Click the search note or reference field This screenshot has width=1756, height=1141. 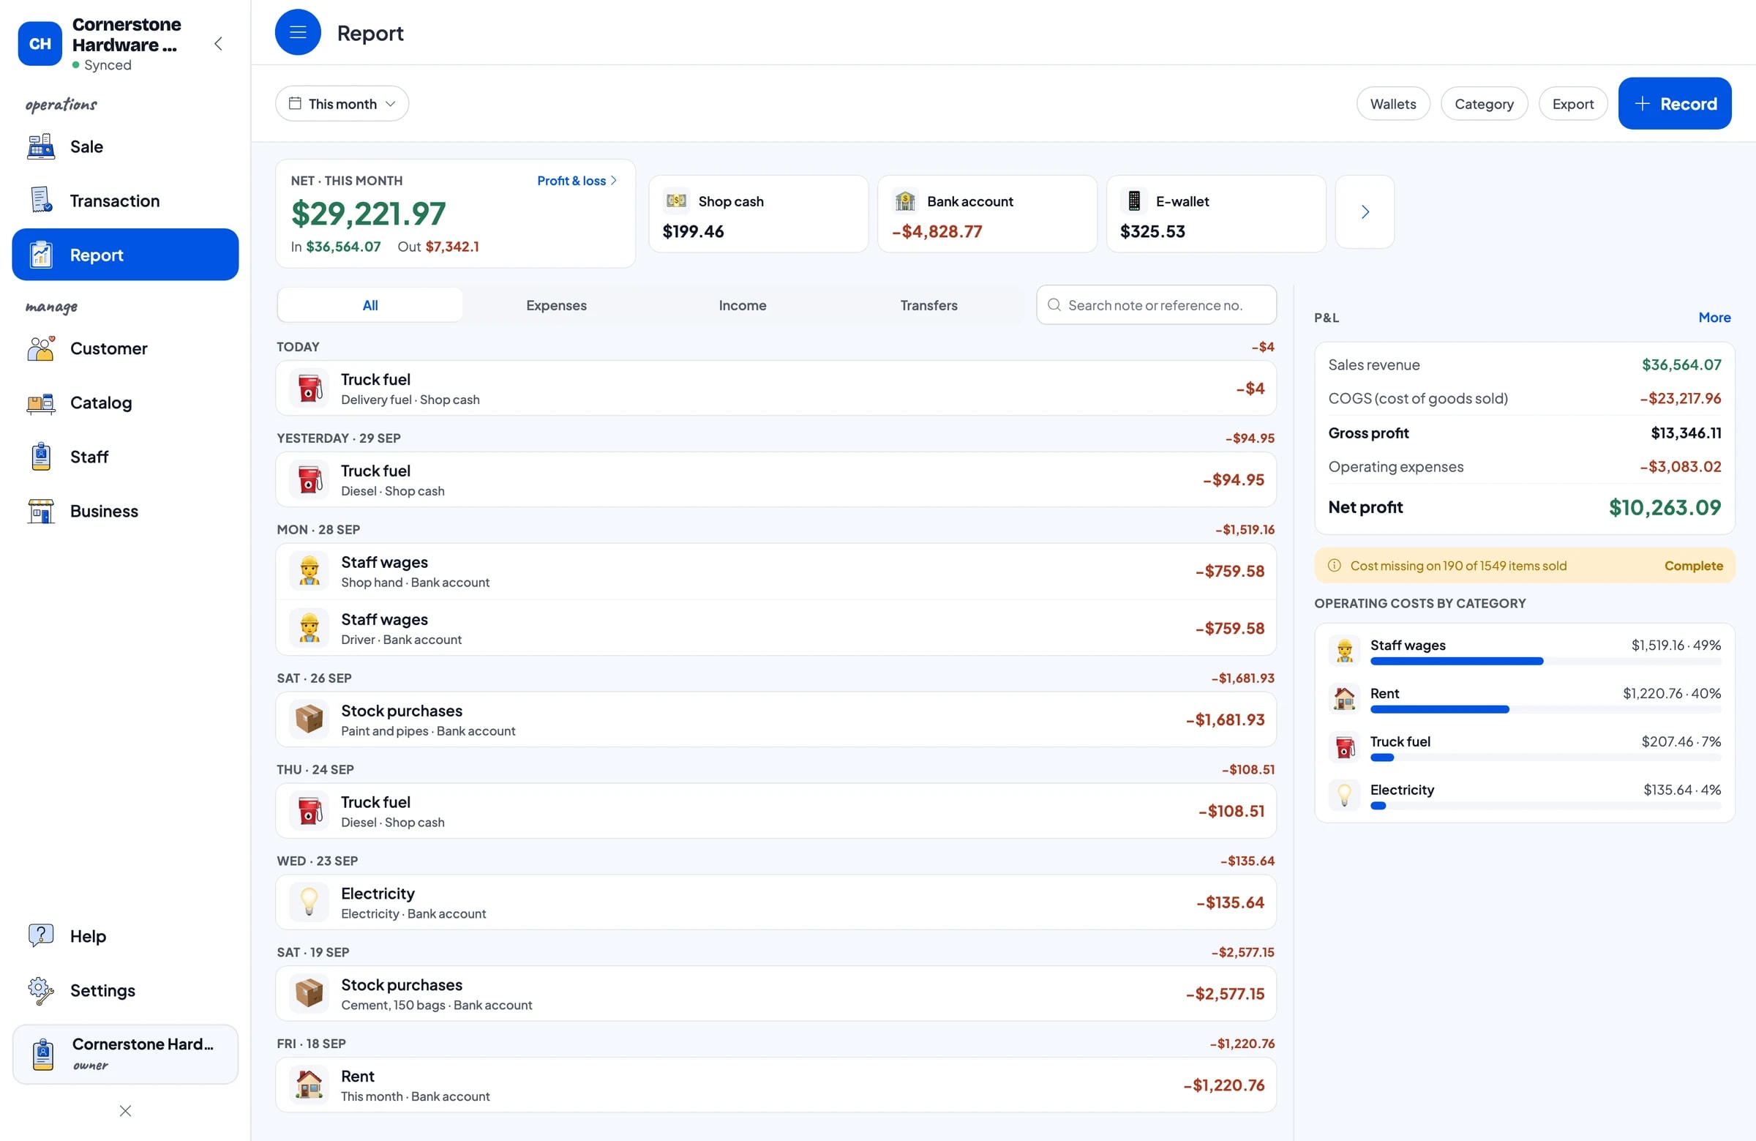click(1156, 305)
